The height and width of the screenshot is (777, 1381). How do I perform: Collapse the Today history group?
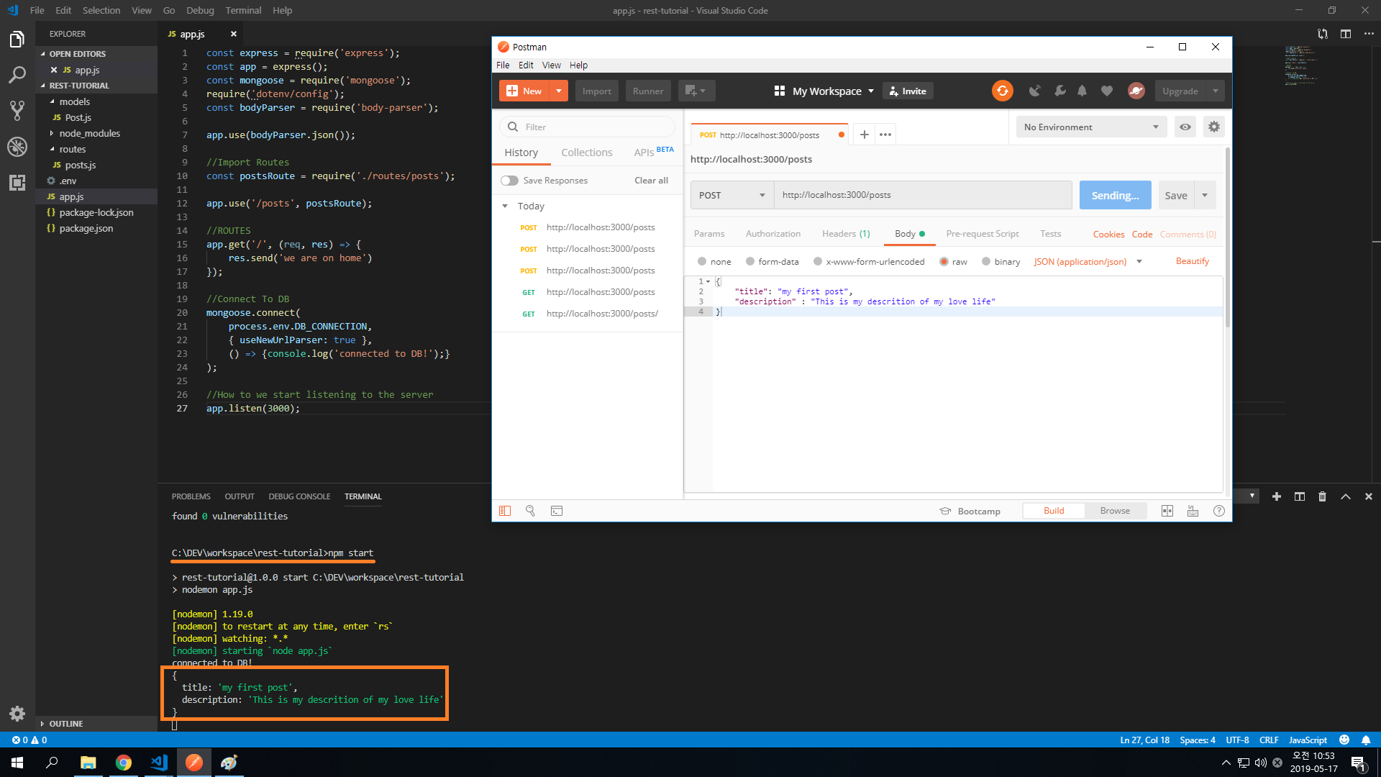tap(505, 206)
